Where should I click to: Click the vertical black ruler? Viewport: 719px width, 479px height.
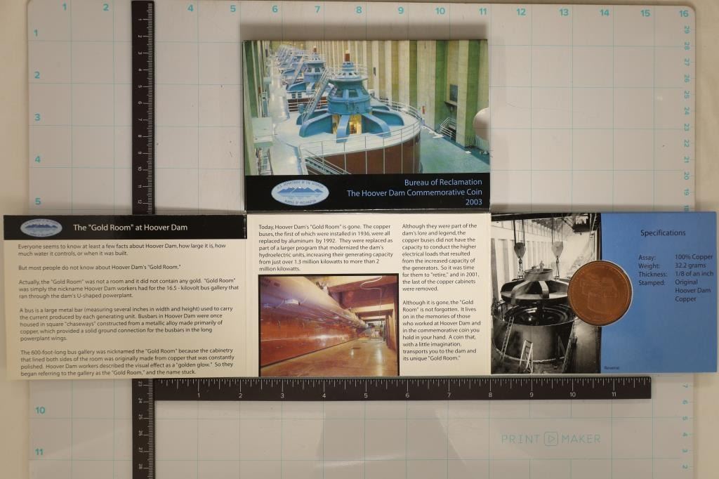coord(143,105)
